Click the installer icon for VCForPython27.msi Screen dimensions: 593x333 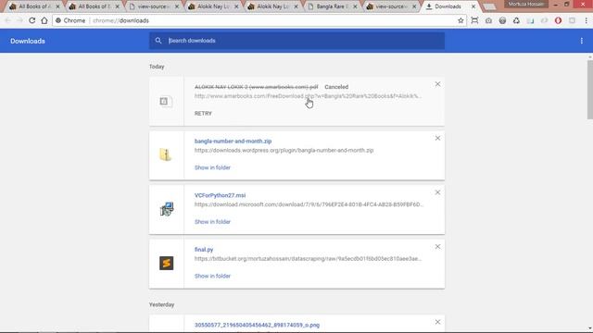tap(167, 209)
